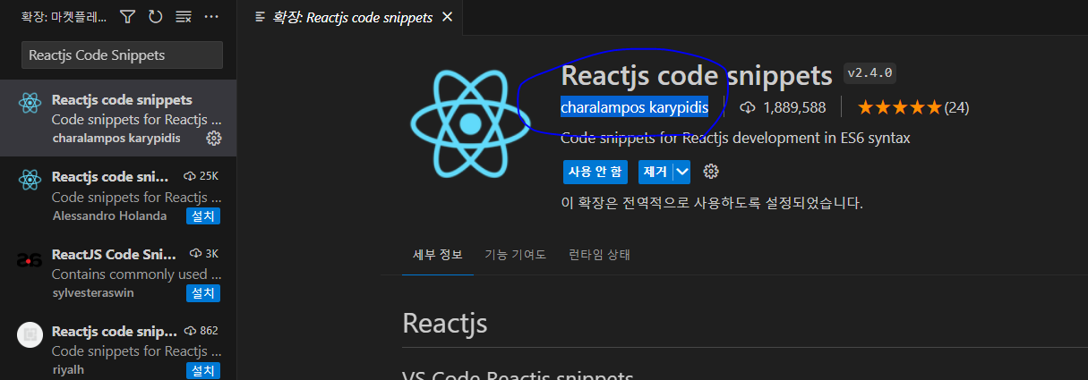1088x380 pixels.
Task: Click the ES6 syntax description text
Action: 735,139
